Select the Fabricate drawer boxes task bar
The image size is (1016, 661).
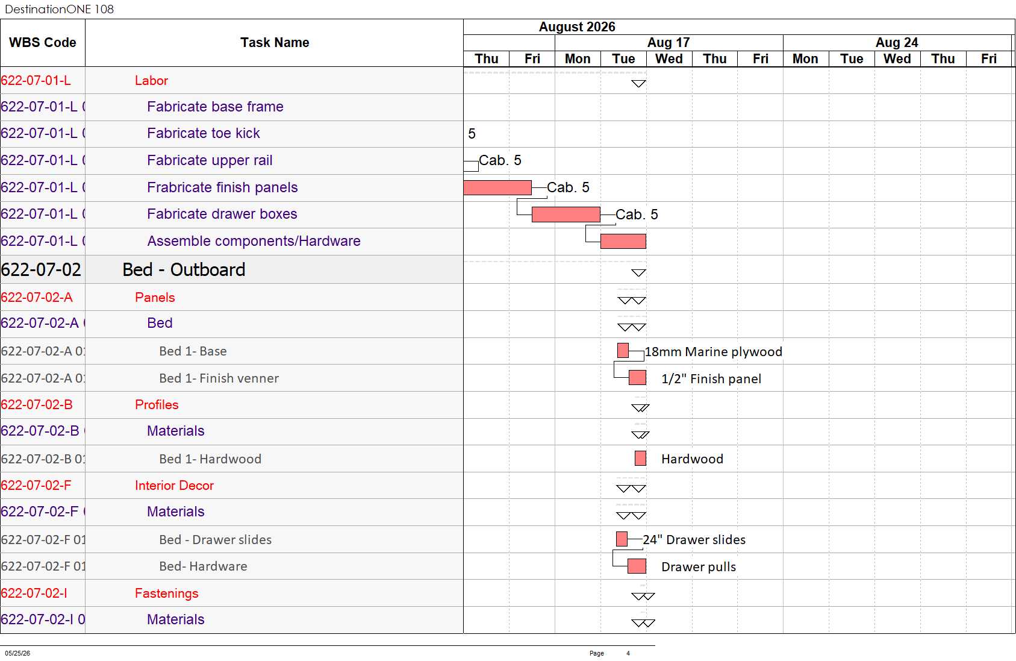pos(566,215)
